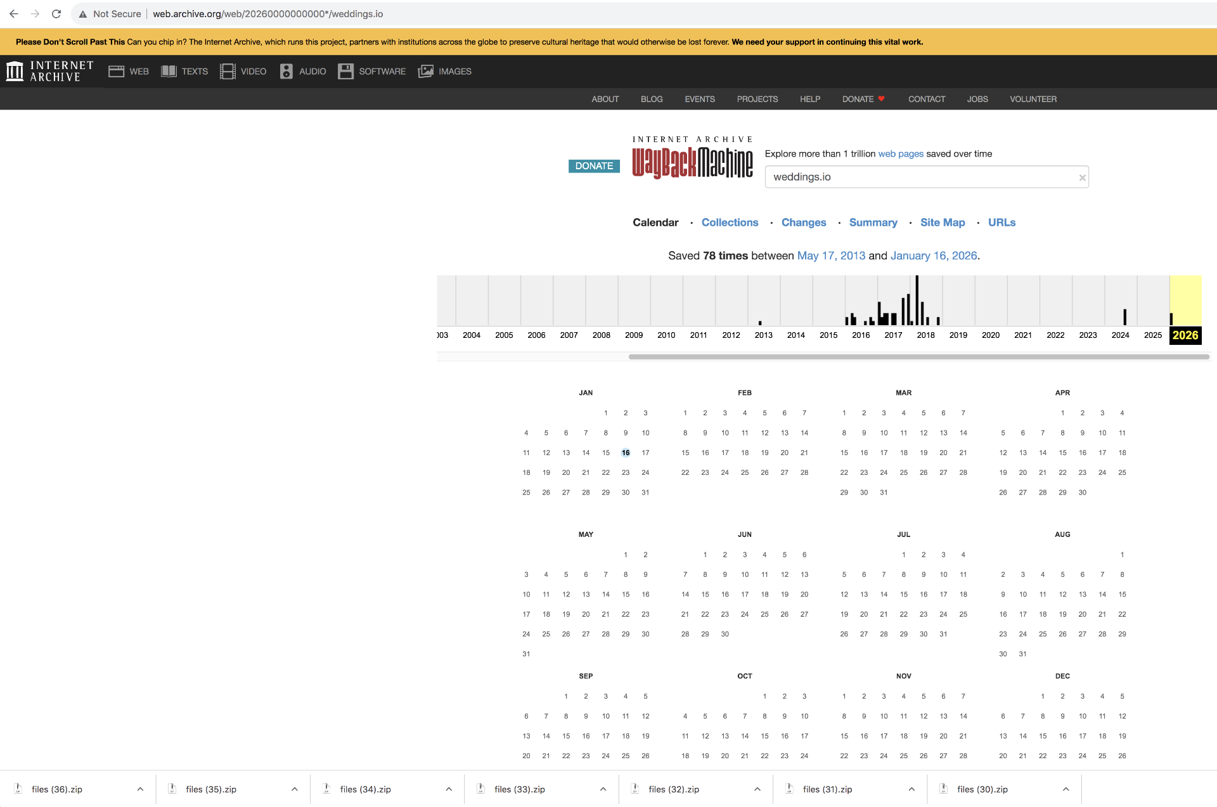The width and height of the screenshot is (1217, 807).
Task: Click the browser forward arrow
Action: [35, 14]
